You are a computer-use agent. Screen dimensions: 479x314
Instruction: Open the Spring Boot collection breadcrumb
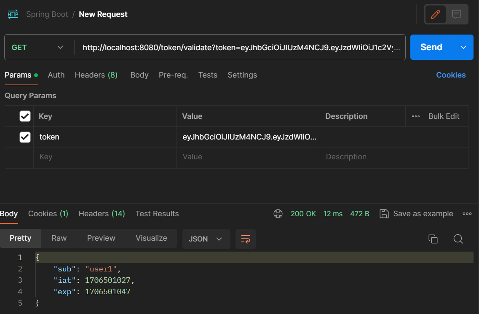pyautogui.click(x=47, y=14)
